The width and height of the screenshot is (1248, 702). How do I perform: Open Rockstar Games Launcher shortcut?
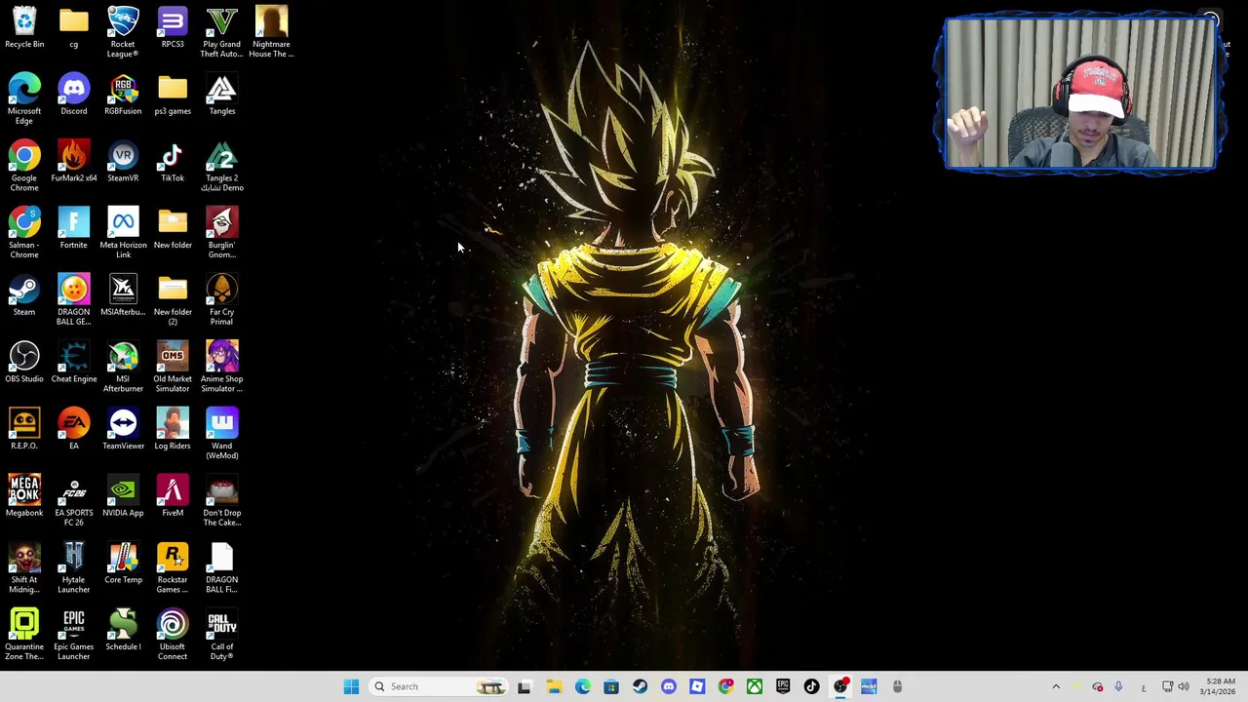pos(173,567)
